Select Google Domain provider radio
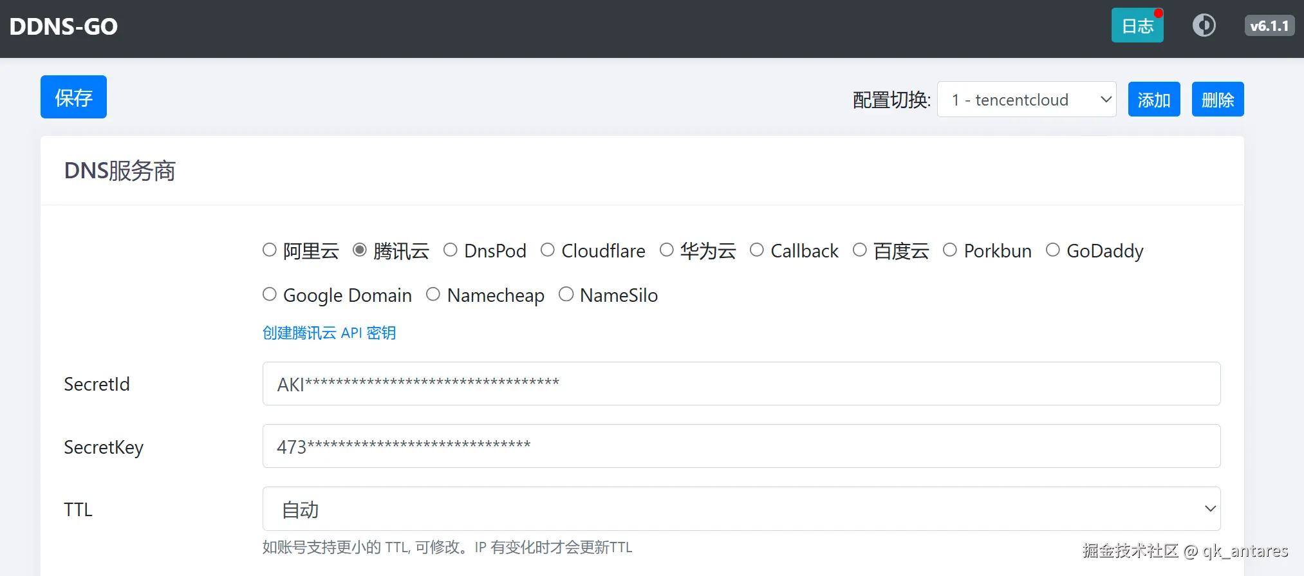The image size is (1304, 576). pyautogui.click(x=270, y=294)
